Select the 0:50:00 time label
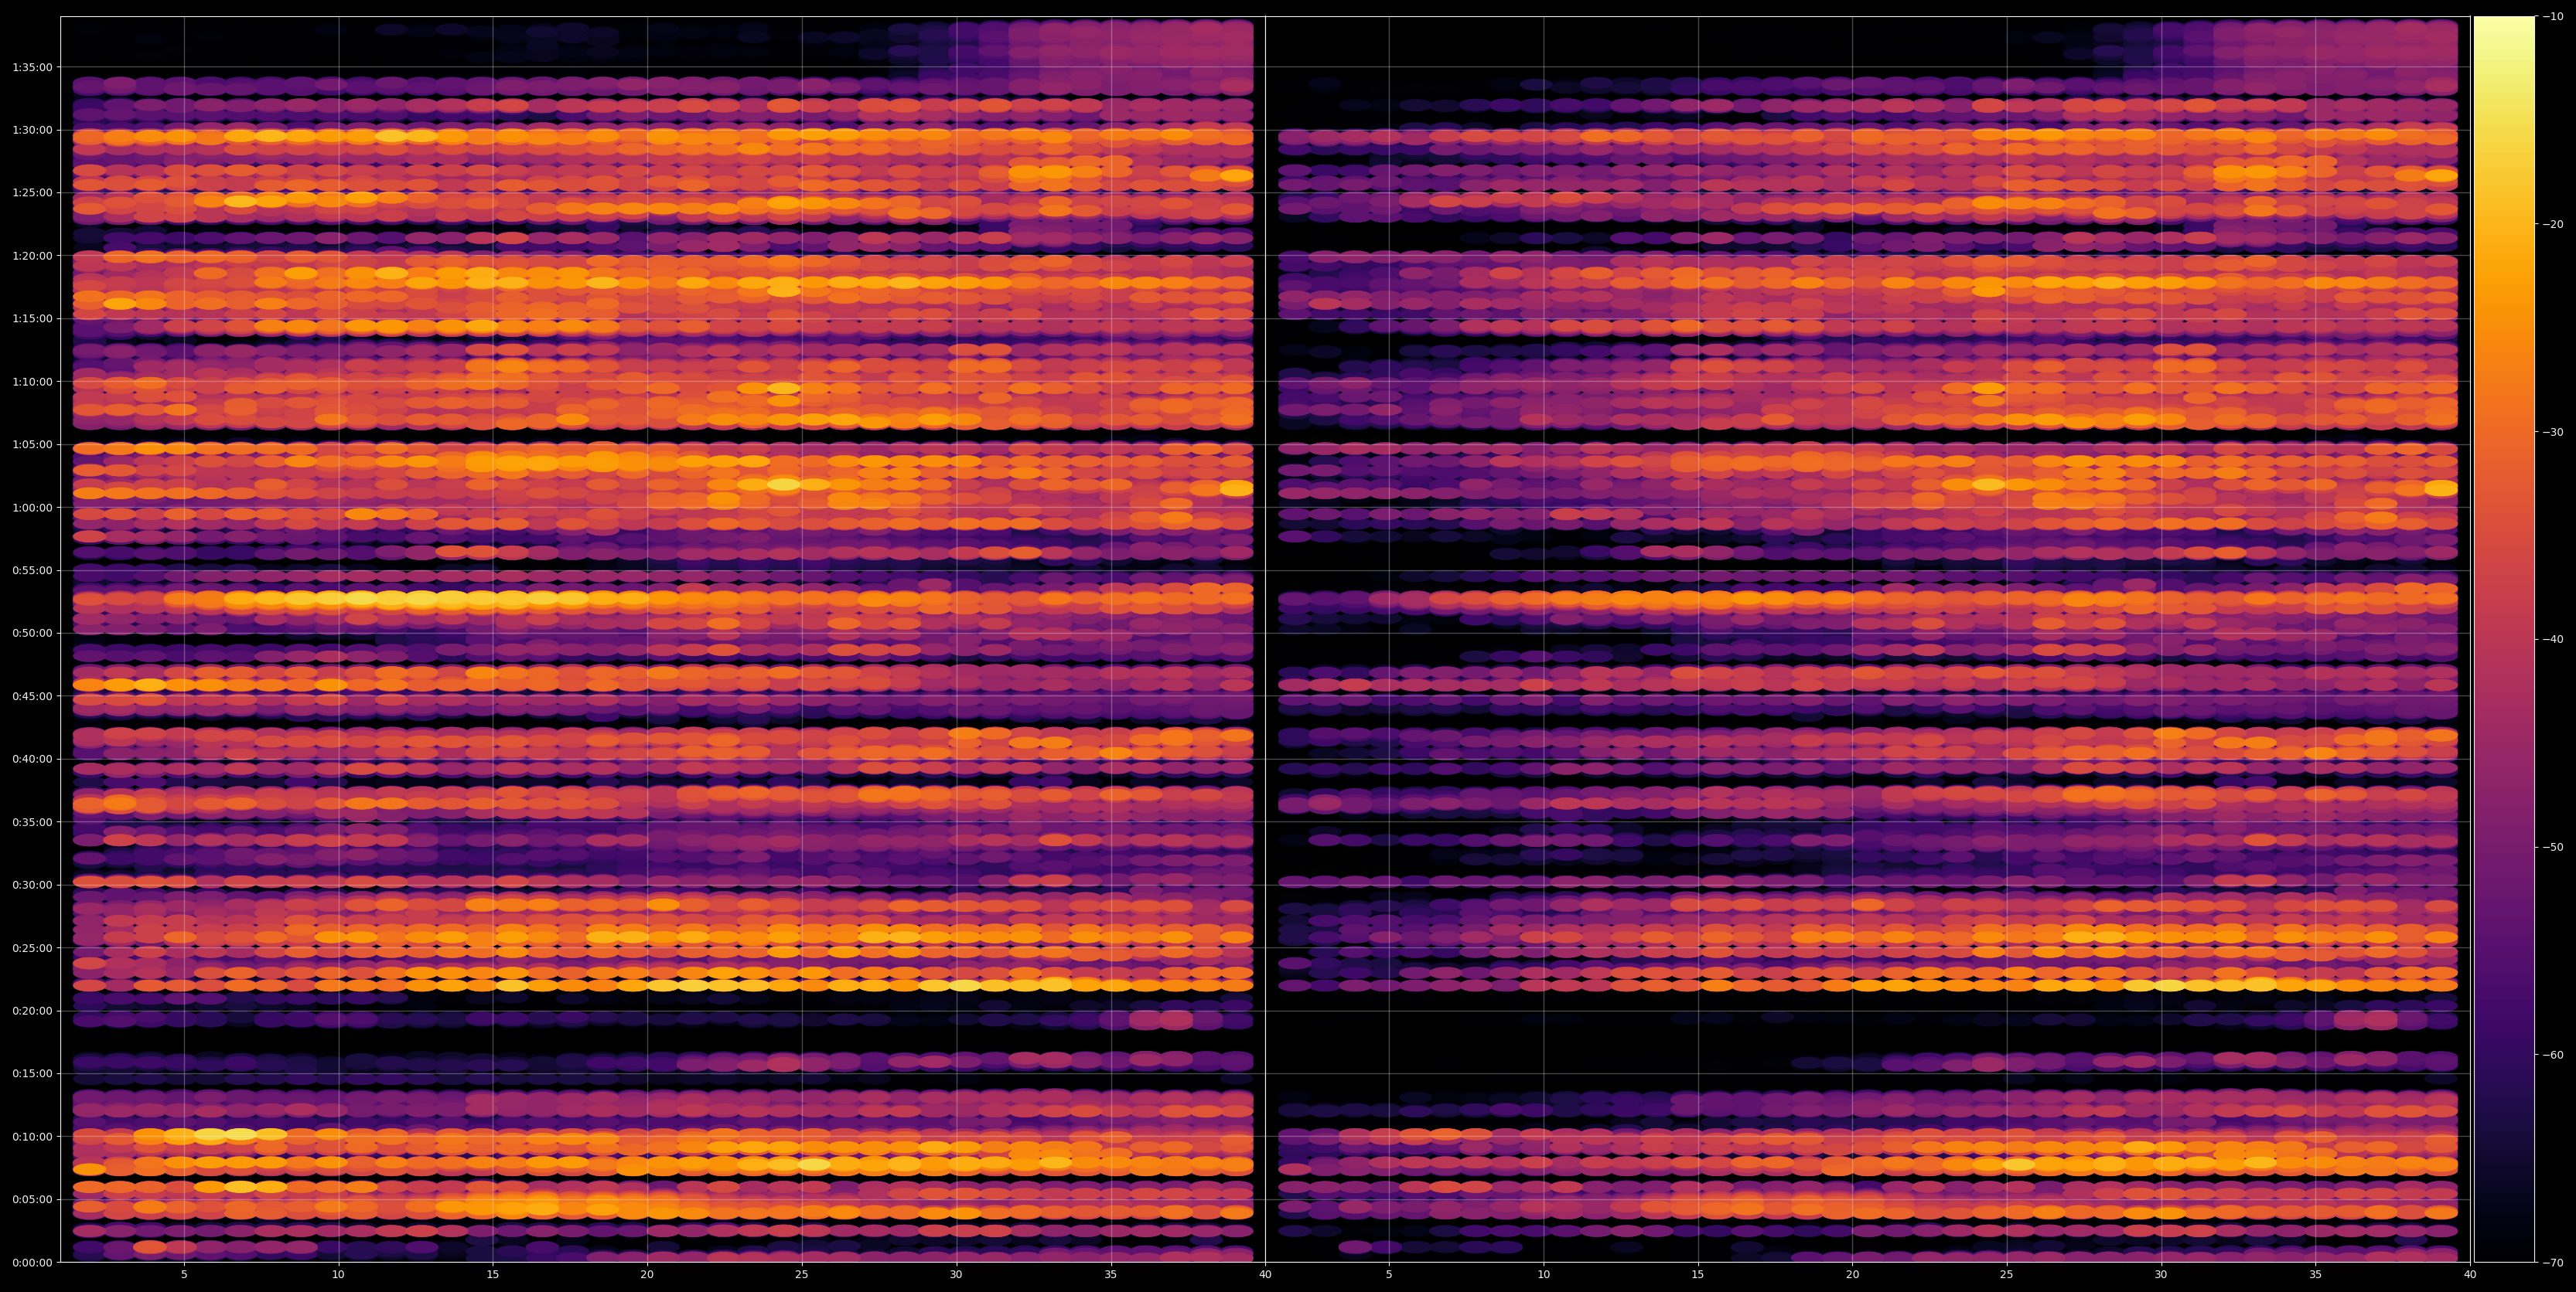Screen dimensions: 2576x1292 32,633
